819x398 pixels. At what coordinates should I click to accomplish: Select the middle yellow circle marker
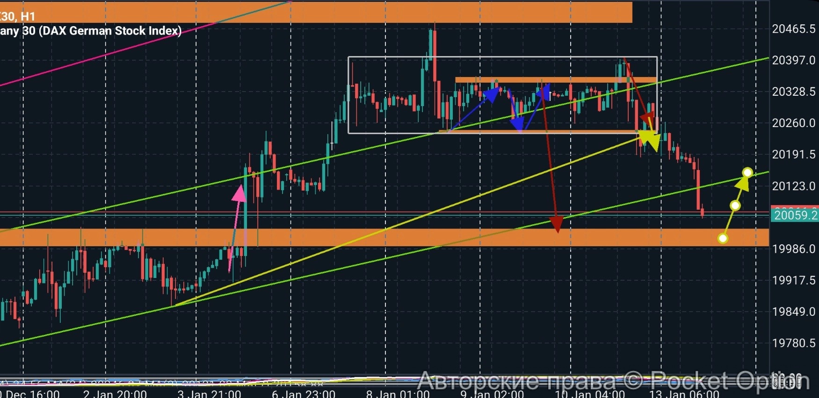[x=735, y=206]
